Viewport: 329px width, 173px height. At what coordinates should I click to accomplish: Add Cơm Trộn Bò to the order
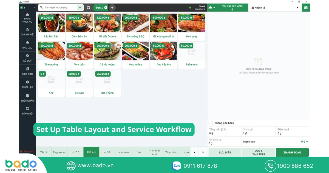(79, 27)
